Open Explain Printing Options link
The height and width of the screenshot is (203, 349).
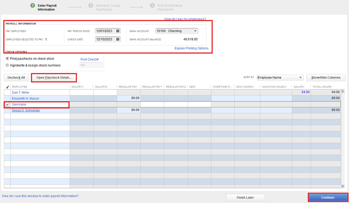[191, 48]
